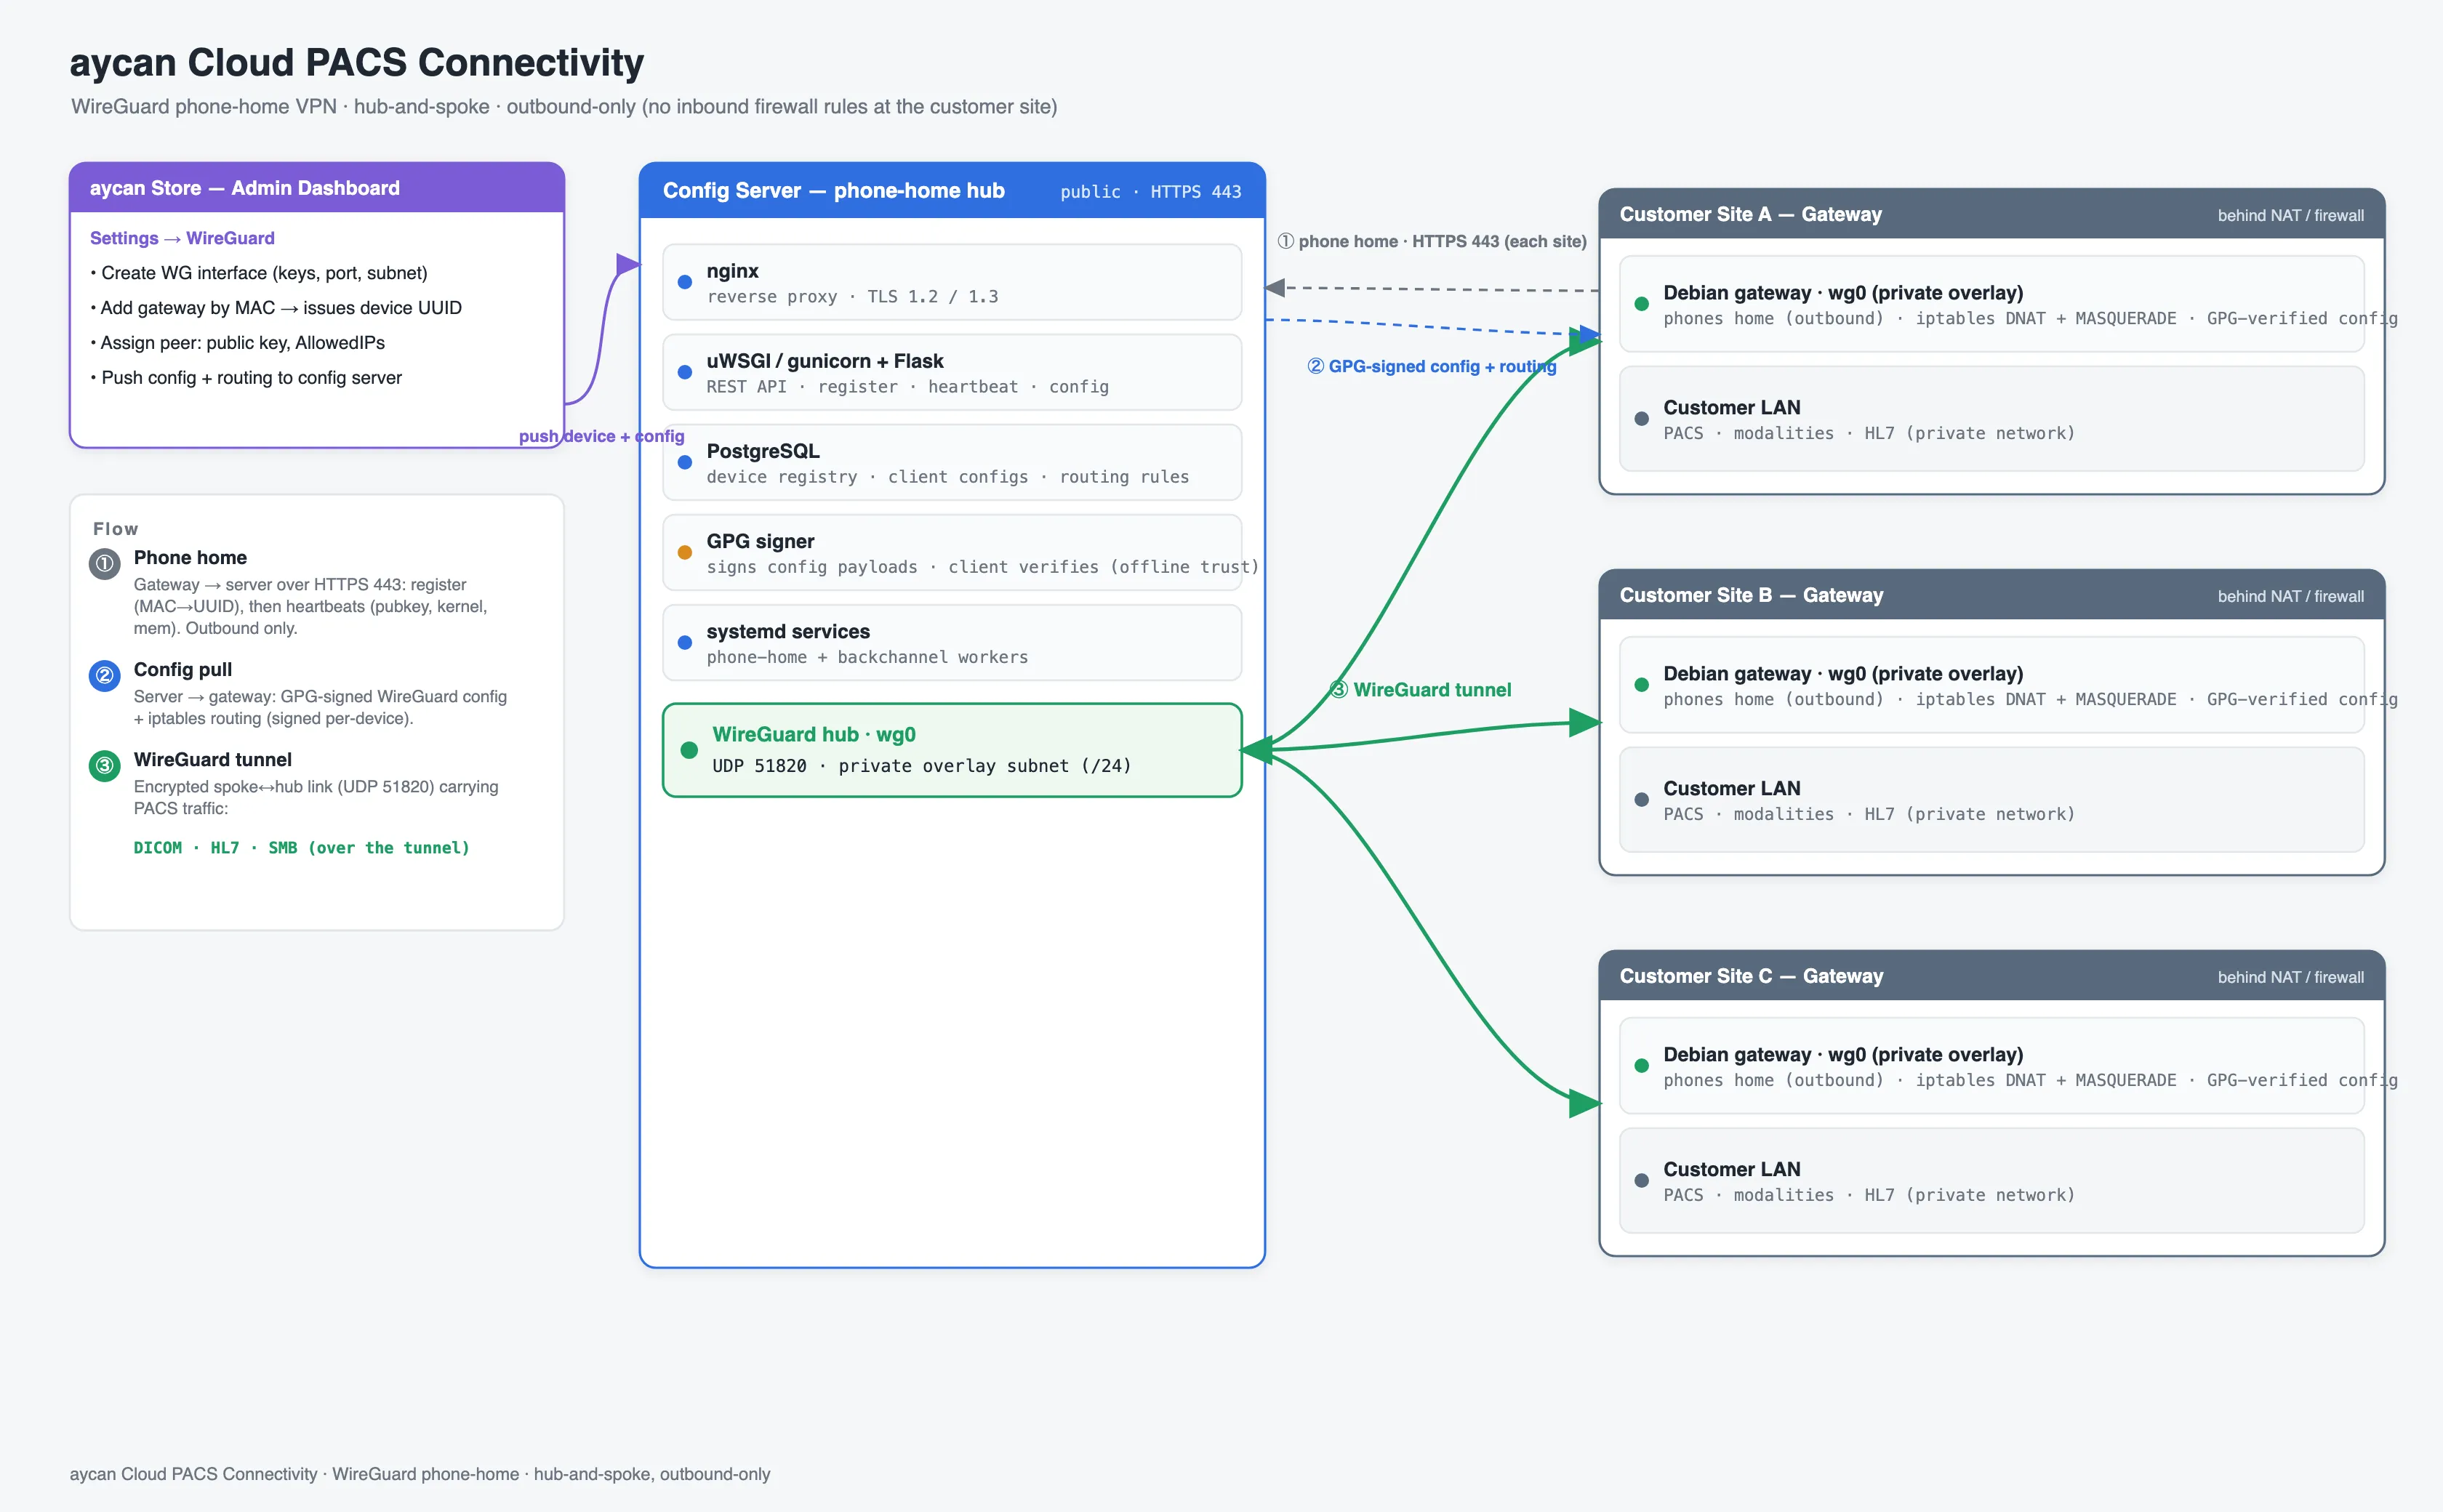Click the public · HTTPS 443 label
This screenshot has height=1512, width=2443.
point(1150,192)
